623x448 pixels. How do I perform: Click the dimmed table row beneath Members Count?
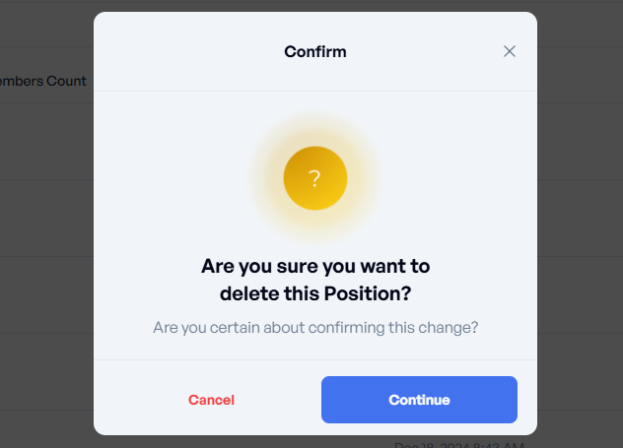pos(44,138)
